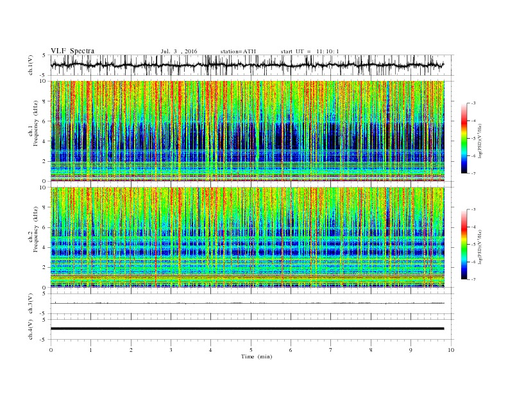
Task: Click the ch.2 "Frequency (kHz)" axis label
Action: (x=35, y=229)
